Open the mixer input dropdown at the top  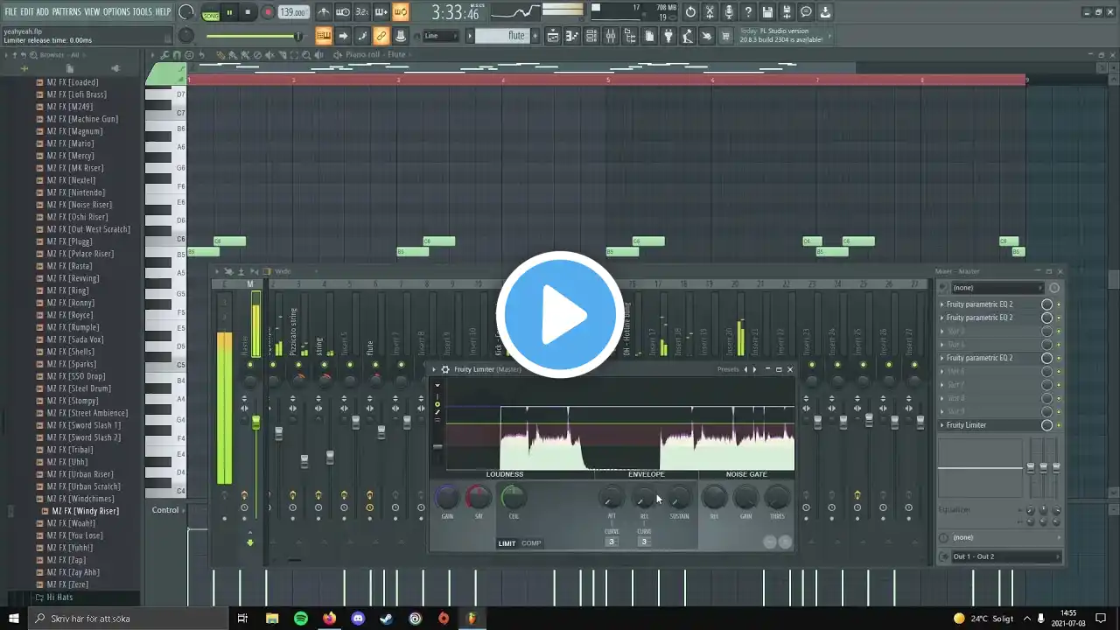(x=997, y=288)
